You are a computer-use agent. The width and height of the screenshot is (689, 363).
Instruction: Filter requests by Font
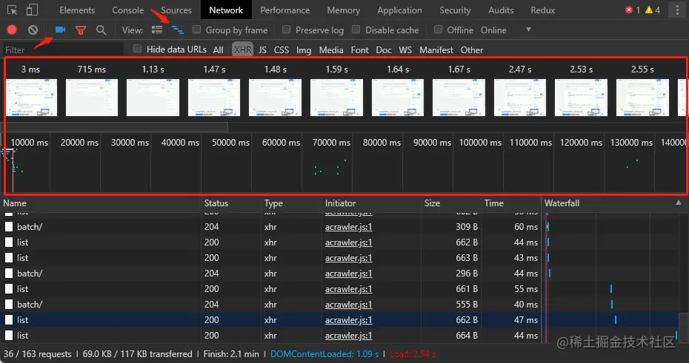tap(360, 50)
